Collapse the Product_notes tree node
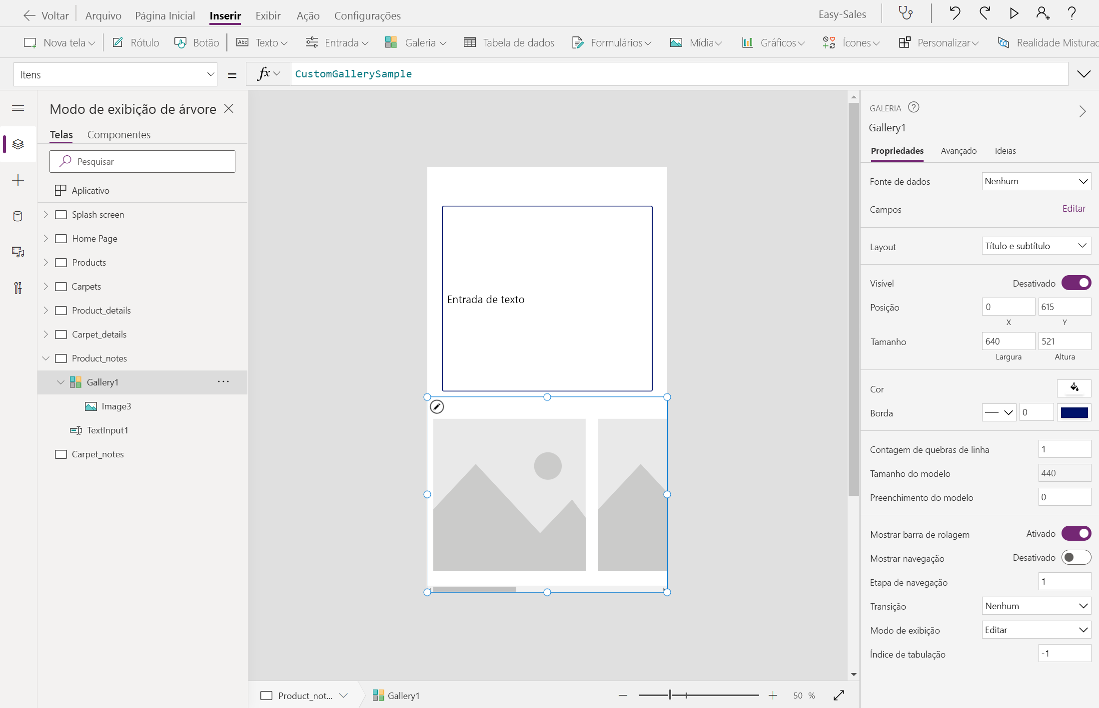1099x708 pixels. click(x=46, y=358)
